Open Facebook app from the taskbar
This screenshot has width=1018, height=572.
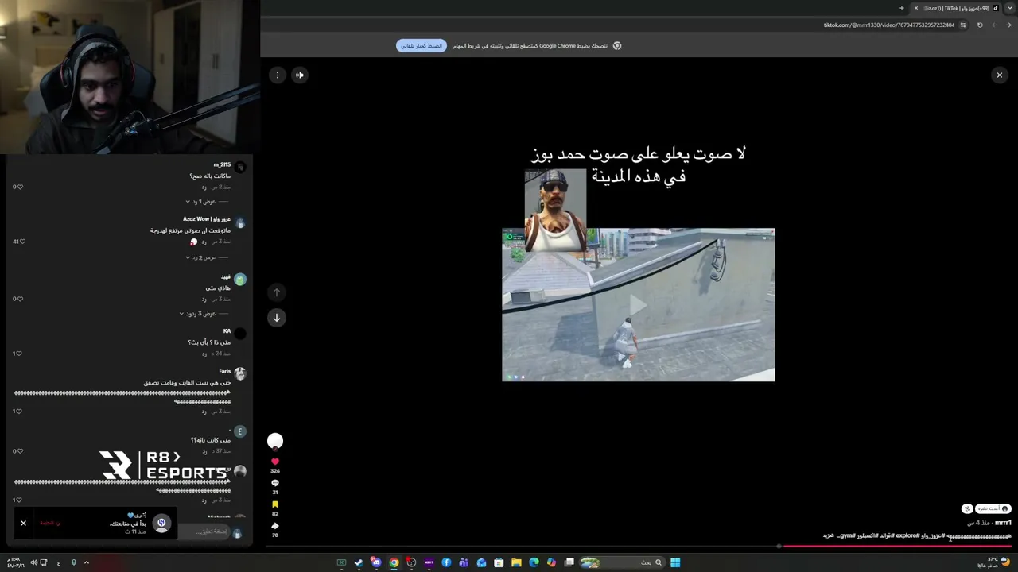coord(446,562)
